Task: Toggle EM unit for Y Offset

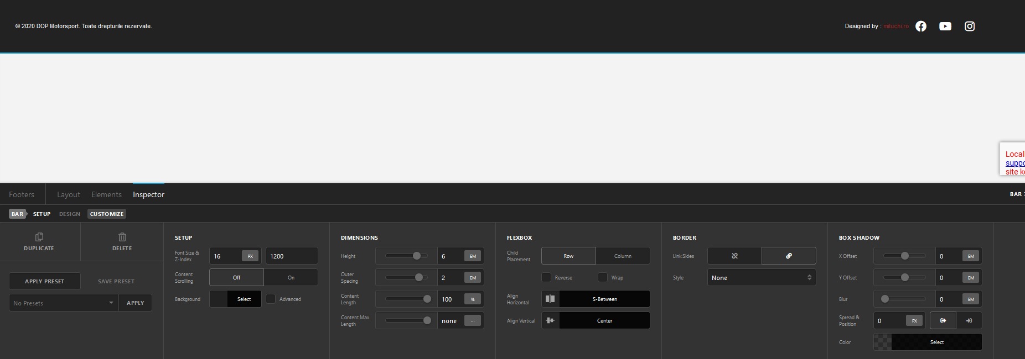Action: pos(971,278)
